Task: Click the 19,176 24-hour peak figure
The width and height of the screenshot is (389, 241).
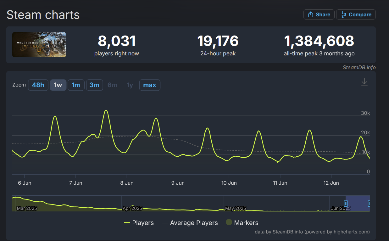Action: click(x=218, y=41)
